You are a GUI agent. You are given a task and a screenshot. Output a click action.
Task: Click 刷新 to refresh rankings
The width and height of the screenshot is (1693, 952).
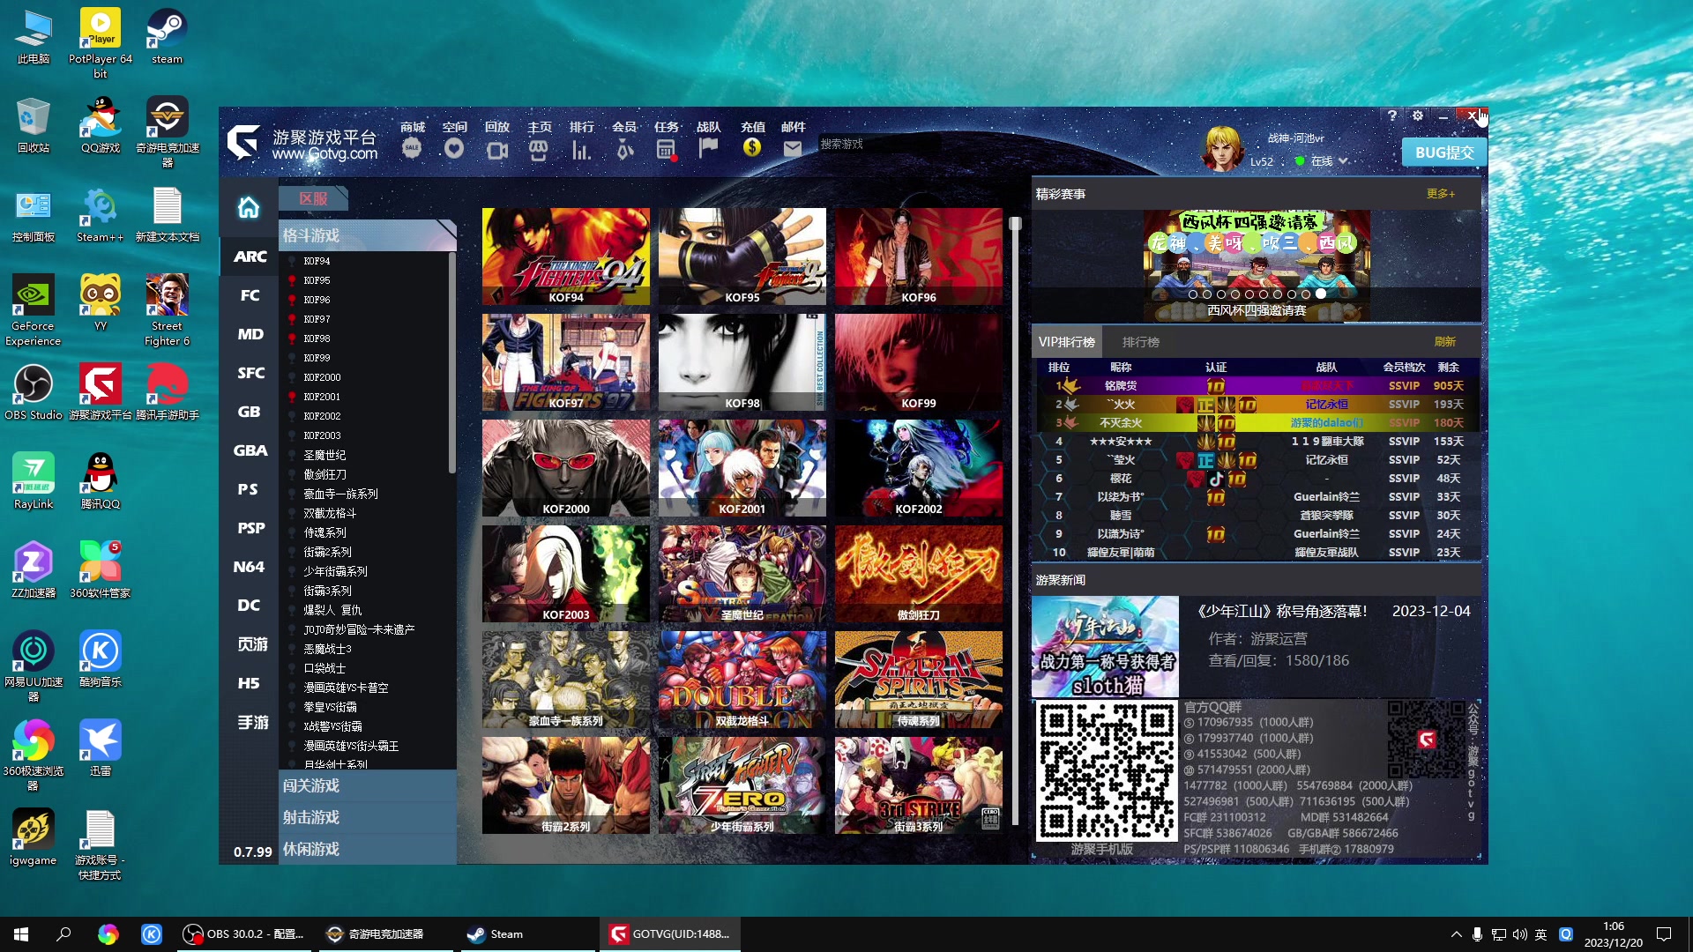coord(1444,342)
